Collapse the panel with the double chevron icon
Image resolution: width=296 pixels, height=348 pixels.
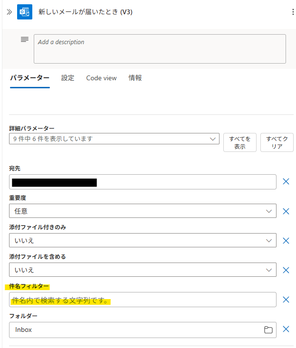pyautogui.click(x=9, y=12)
